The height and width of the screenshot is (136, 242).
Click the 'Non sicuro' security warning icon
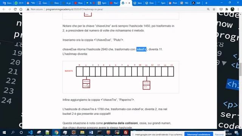28,9
